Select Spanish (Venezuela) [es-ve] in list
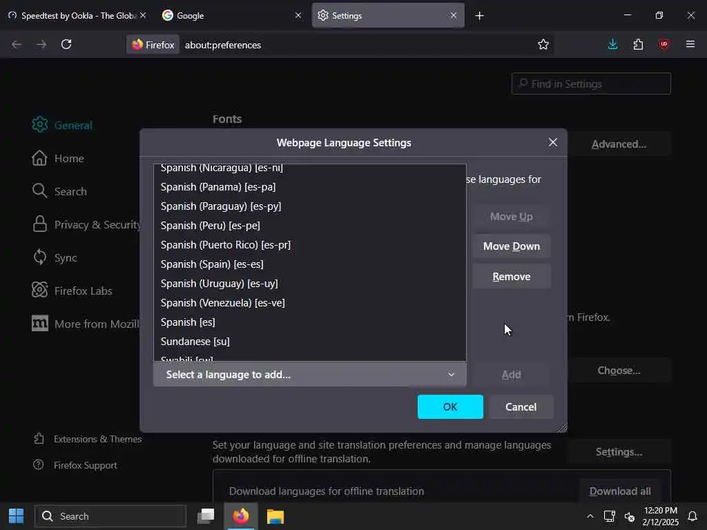Screen dimensions: 707x530 [x=310, y=303]
